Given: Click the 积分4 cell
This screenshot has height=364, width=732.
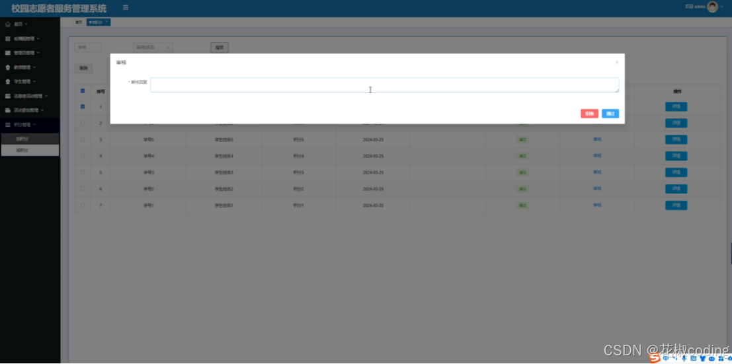Looking at the screenshot, I should click(x=298, y=156).
